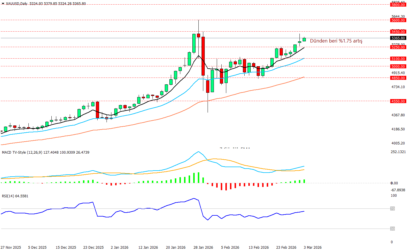Select the 27 Nov 2025 date marker
Viewport: 408px width, 251px height.
pyautogui.click(x=11, y=248)
